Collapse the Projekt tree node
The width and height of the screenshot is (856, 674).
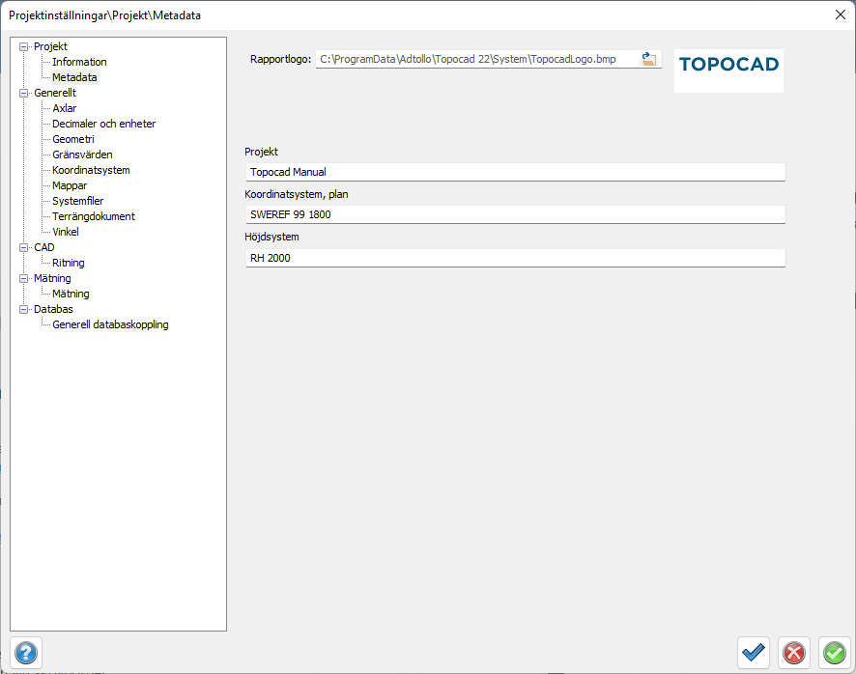25,46
